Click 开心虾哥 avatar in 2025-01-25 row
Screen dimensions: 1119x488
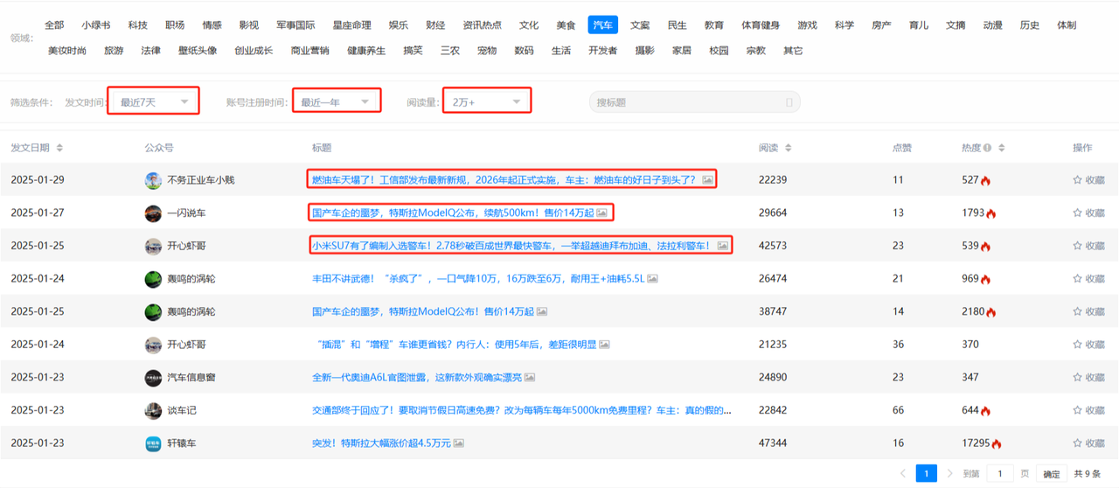[153, 247]
